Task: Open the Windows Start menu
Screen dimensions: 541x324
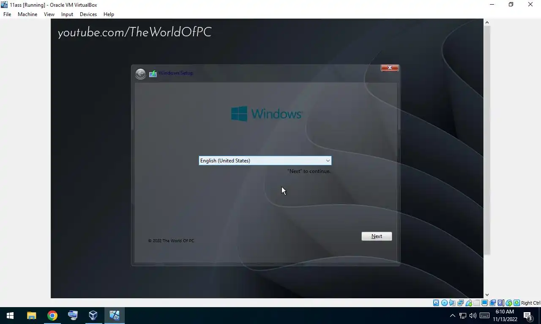Action: coord(10,316)
